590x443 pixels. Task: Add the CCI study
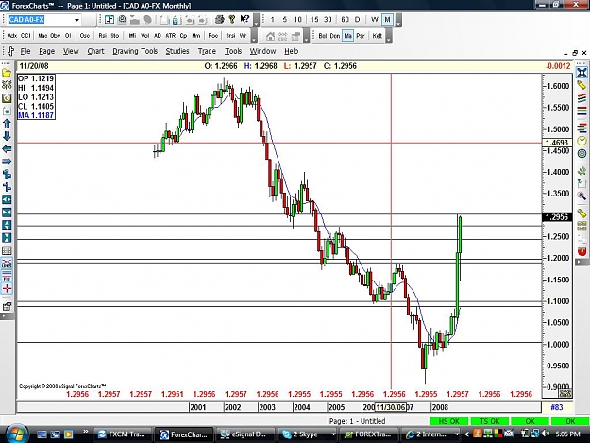tap(25, 36)
